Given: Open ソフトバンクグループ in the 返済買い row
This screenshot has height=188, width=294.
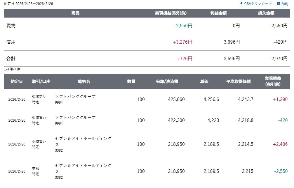Looking at the screenshot, I should 75,118.
